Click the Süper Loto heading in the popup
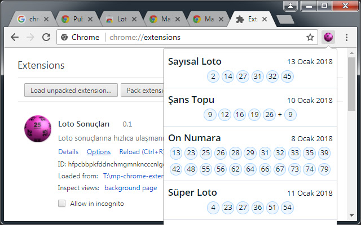Screen dimensions: 361x225 tap(192, 192)
